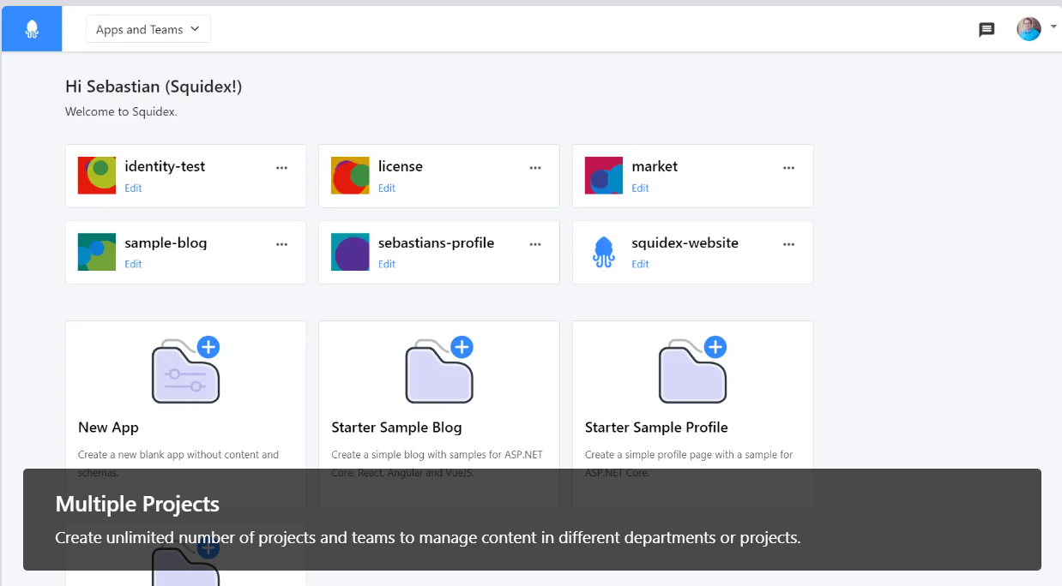
Task: Open the squidex-website app
Action: (x=685, y=242)
